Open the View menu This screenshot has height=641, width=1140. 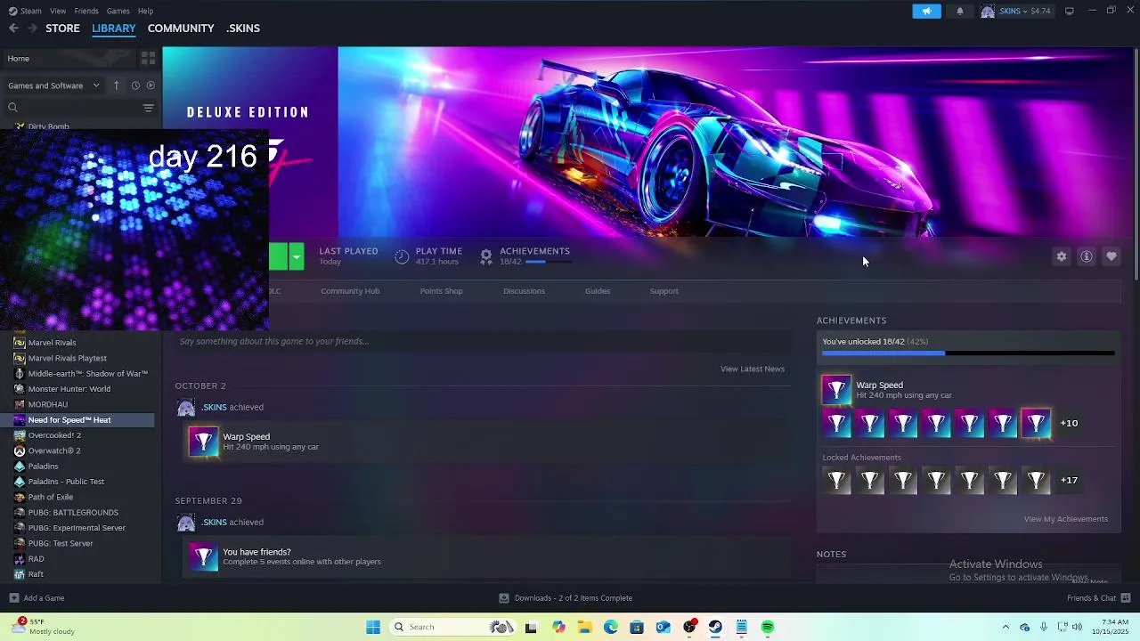tap(58, 11)
